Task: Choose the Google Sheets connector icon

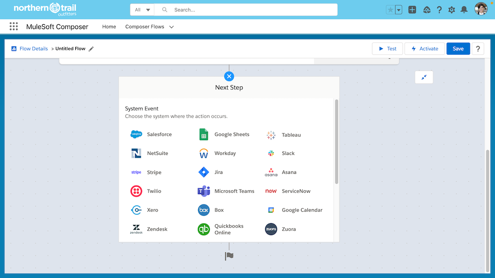Action: 203,134
